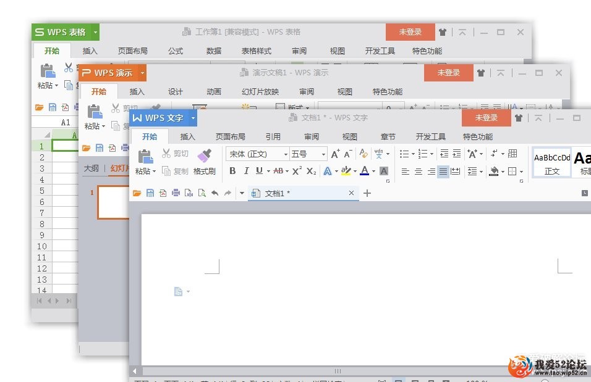Click the wén phonetic guide icon

point(379,153)
